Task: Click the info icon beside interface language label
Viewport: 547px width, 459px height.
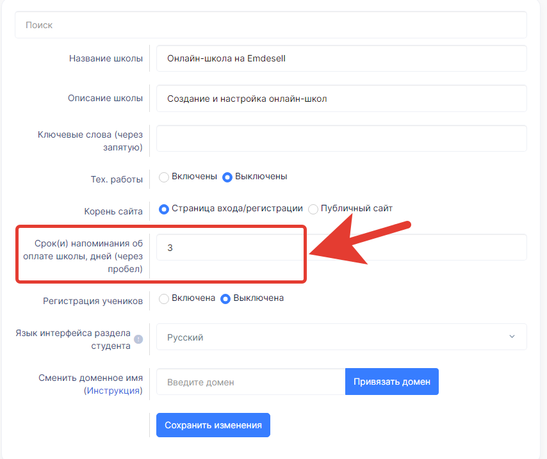Action: tap(138, 339)
